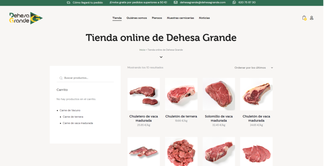Open Nuestras carnicerías menu
Image resolution: width=324 pixels, height=166 pixels.
pos(180,18)
